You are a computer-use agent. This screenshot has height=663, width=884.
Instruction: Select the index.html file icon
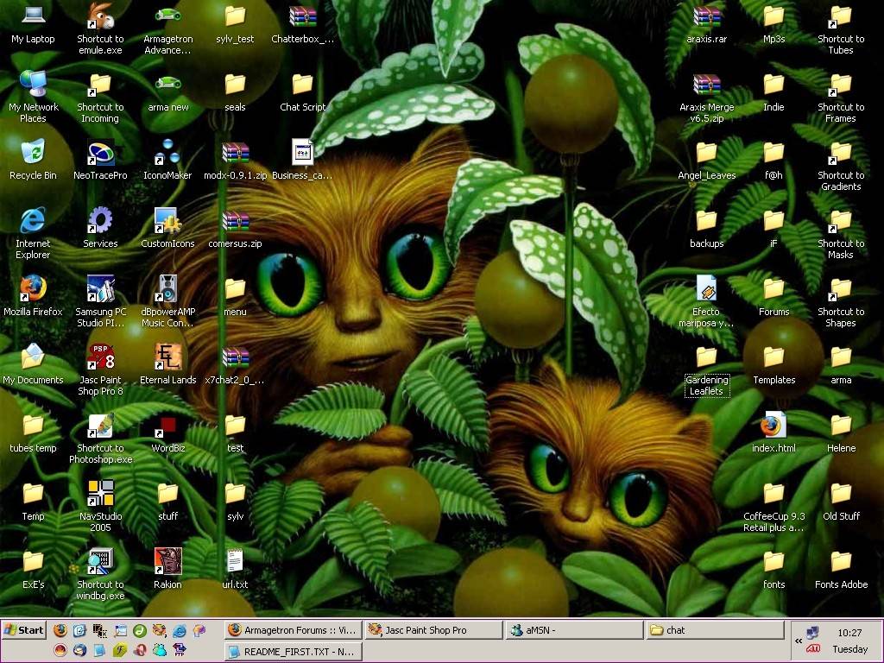click(x=773, y=425)
